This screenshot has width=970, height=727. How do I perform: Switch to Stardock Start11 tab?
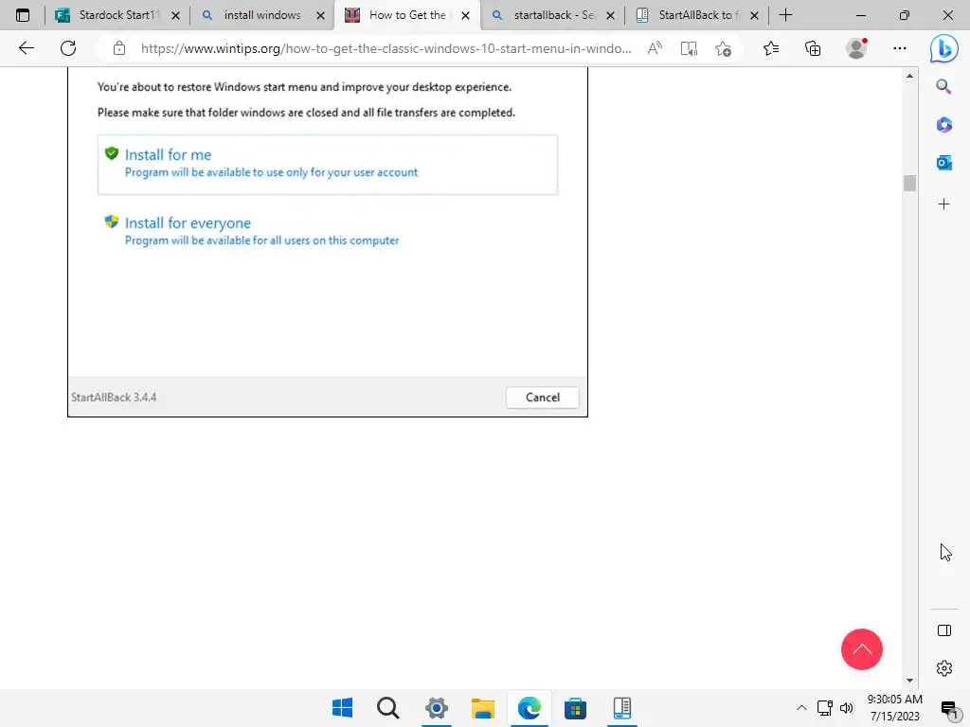pos(116,15)
